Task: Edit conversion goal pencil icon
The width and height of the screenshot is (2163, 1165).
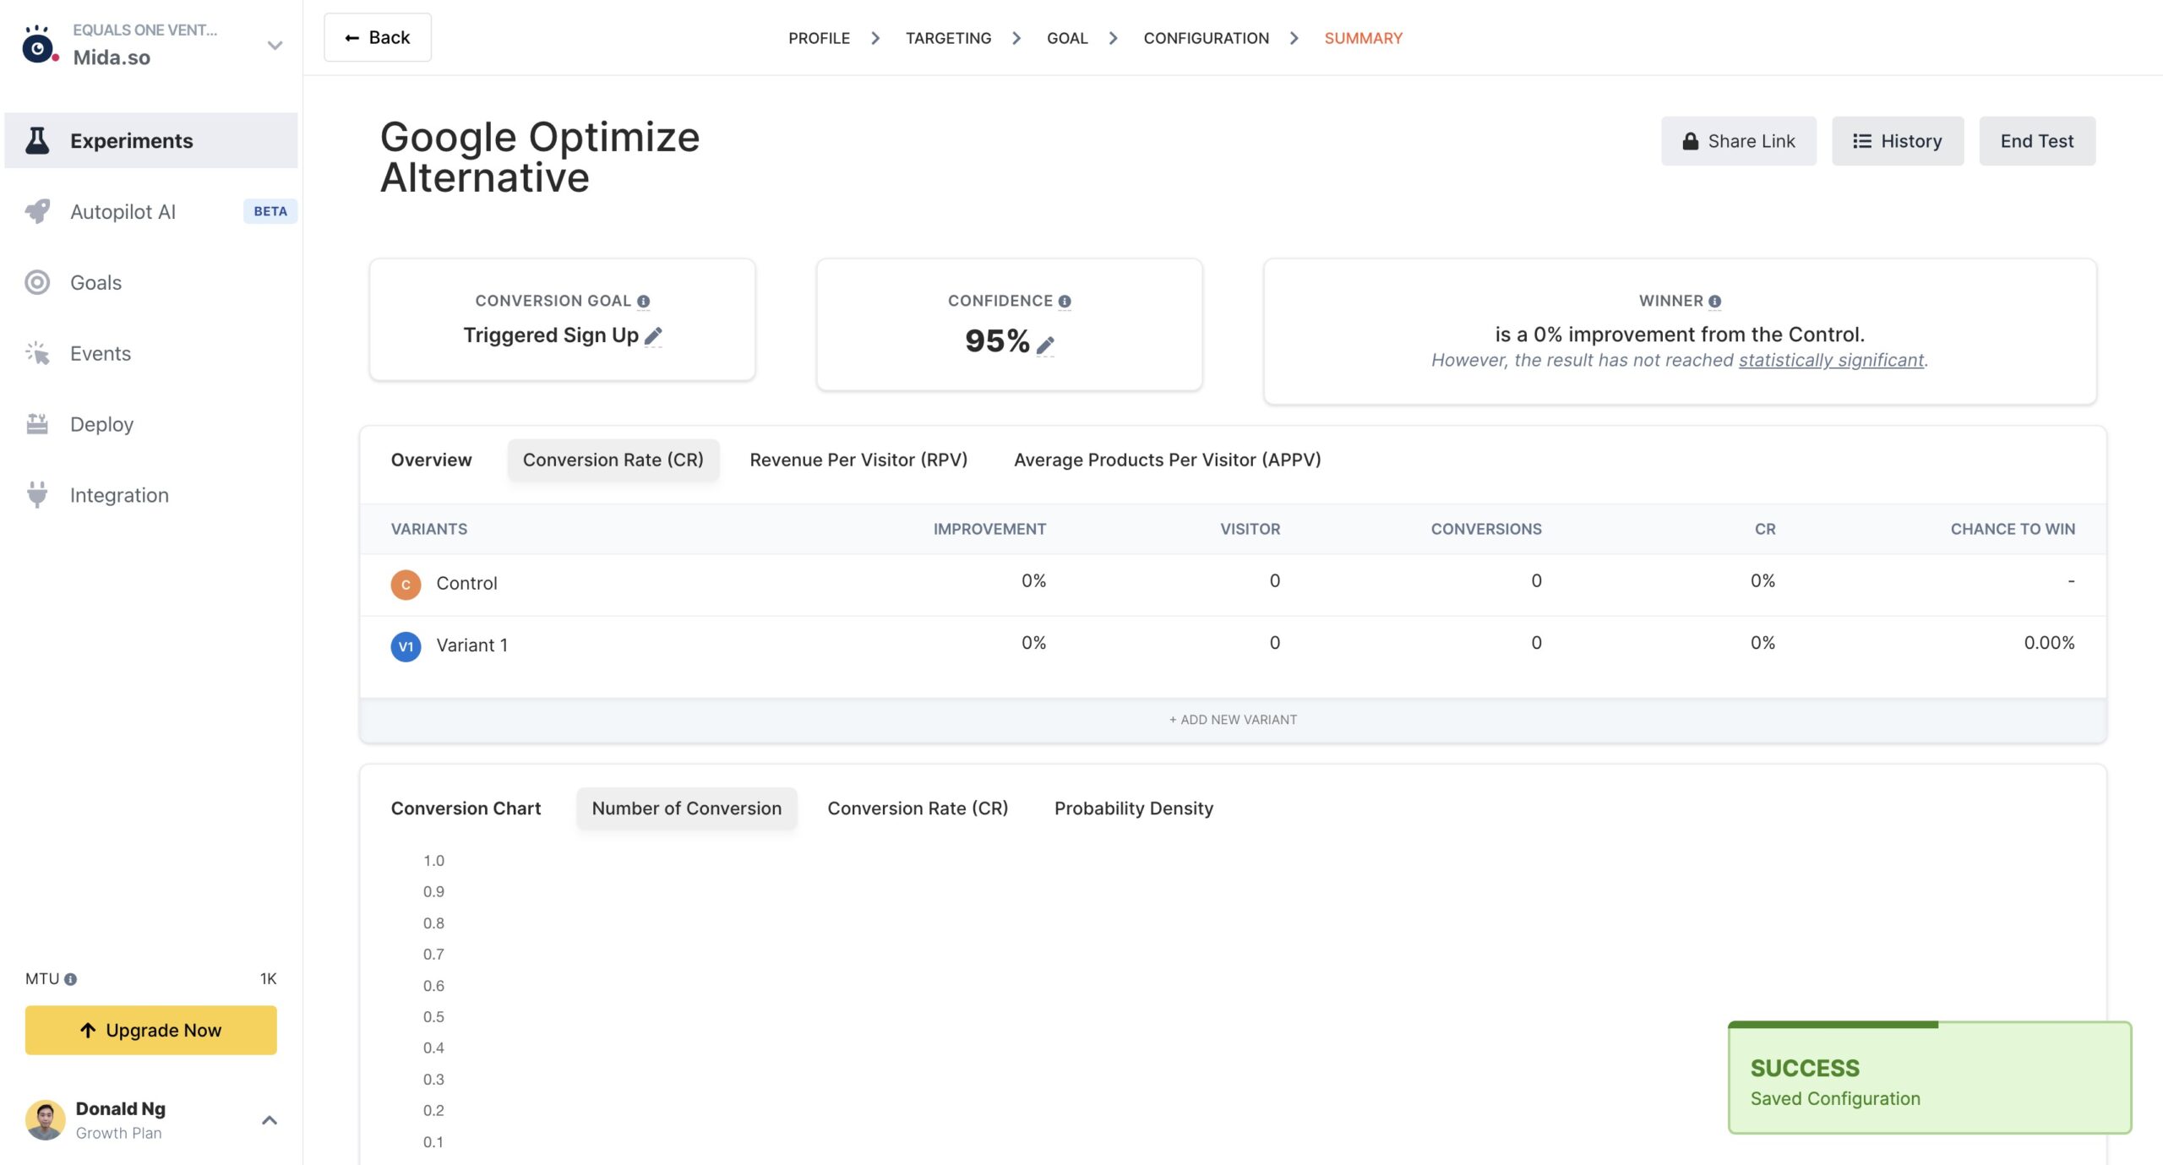Action: [653, 336]
